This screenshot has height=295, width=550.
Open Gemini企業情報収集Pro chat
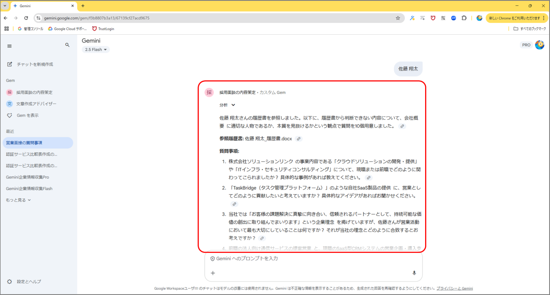pos(28,177)
